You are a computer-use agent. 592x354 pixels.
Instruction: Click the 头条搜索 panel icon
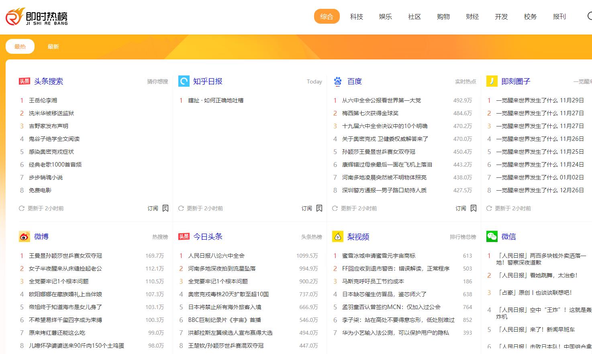click(24, 81)
